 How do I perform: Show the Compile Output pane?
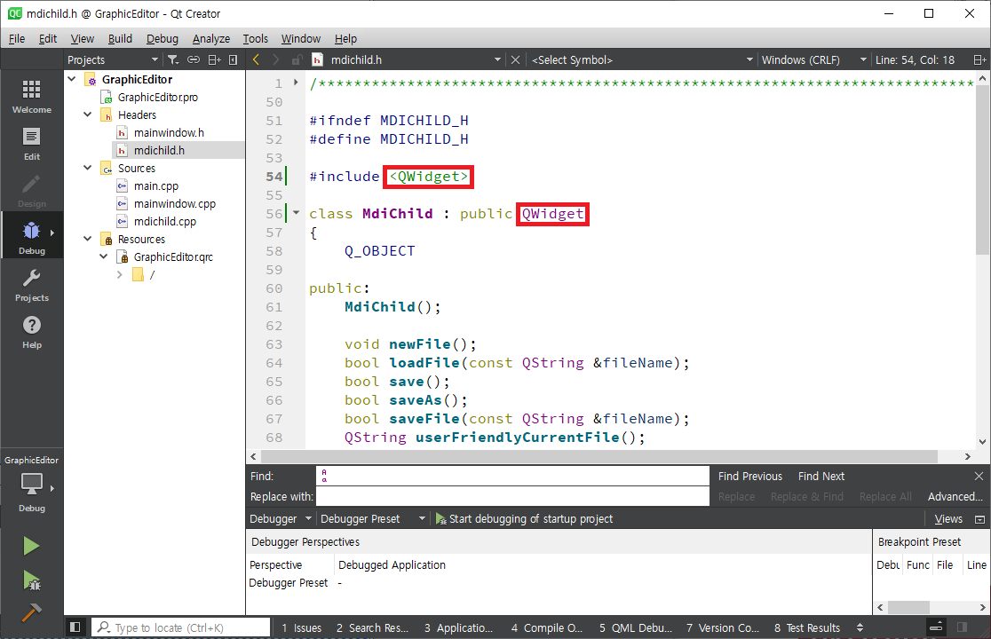point(547,627)
